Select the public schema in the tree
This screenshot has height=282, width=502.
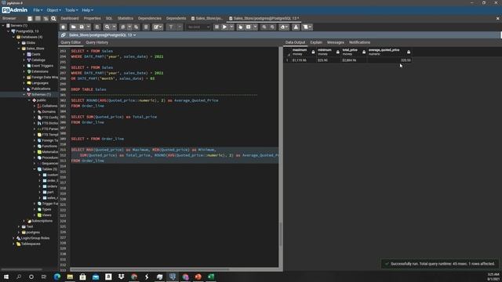coord(41,100)
